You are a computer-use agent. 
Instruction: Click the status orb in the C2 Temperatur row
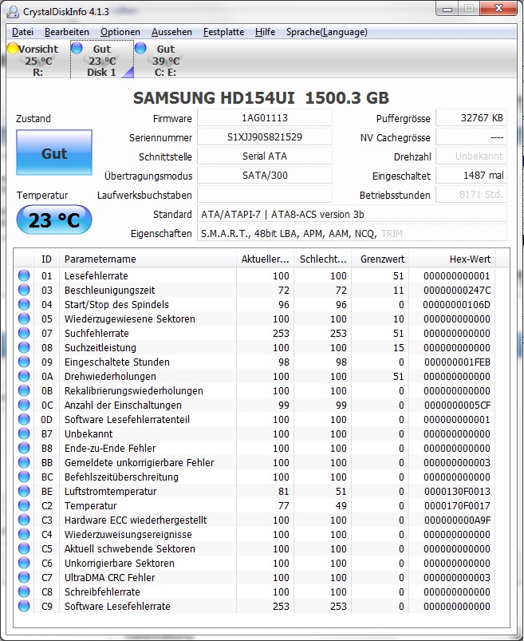[x=24, y=505]
